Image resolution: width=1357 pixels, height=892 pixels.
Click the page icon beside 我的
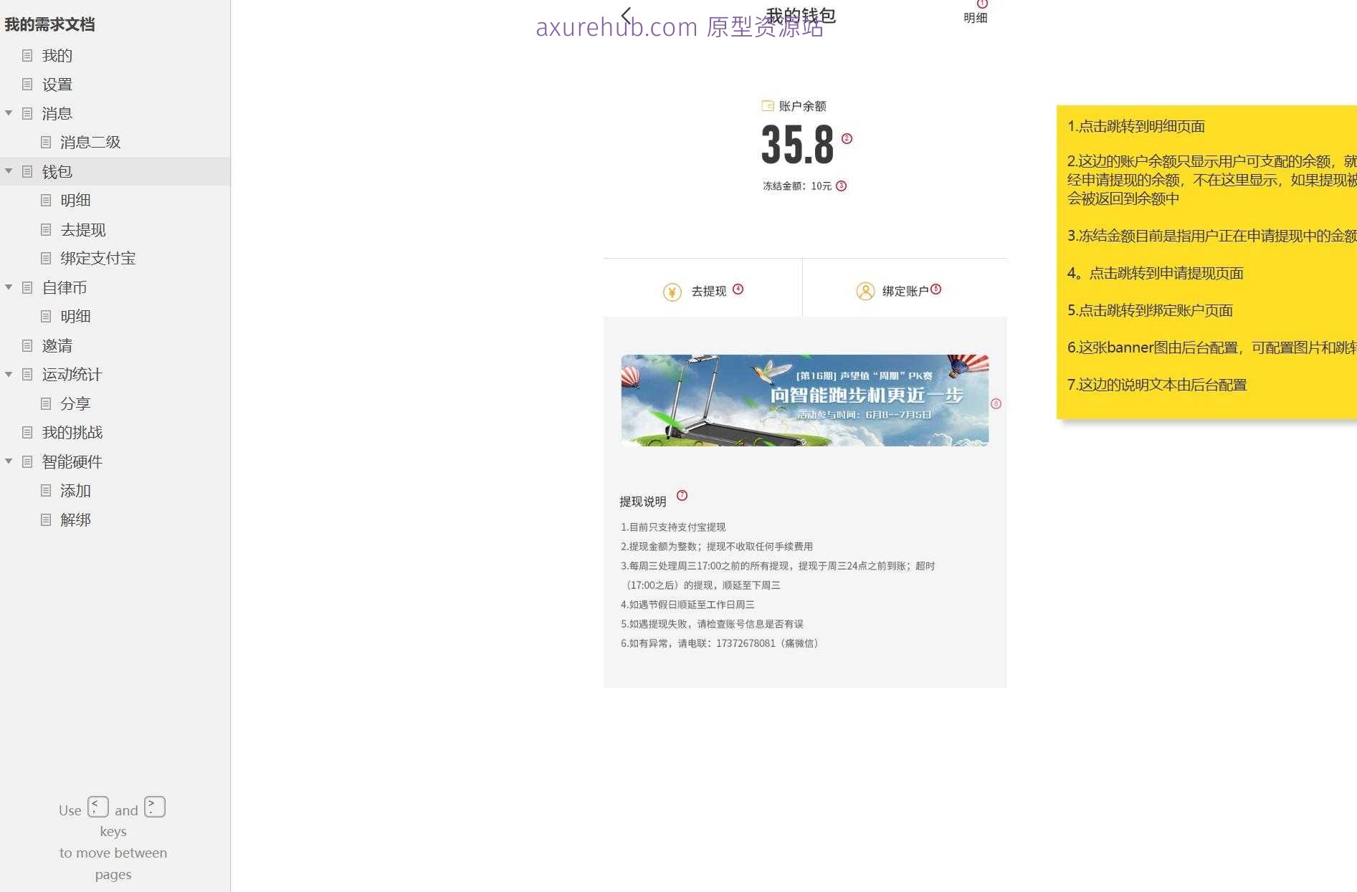[x=27, y=55]
